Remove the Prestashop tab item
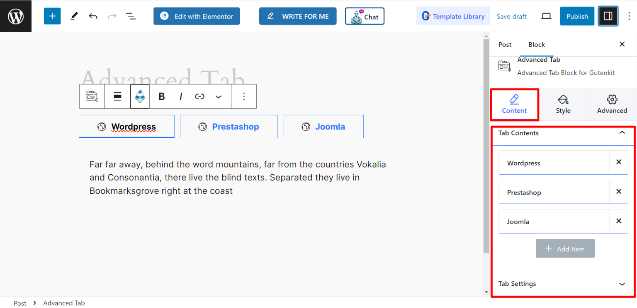Viewport: 637px width, 308px height. [619, 192]
